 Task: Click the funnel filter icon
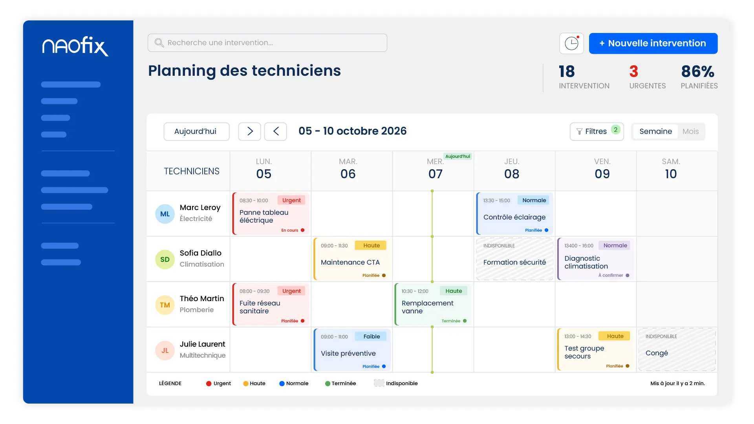[x=579, y=132]
